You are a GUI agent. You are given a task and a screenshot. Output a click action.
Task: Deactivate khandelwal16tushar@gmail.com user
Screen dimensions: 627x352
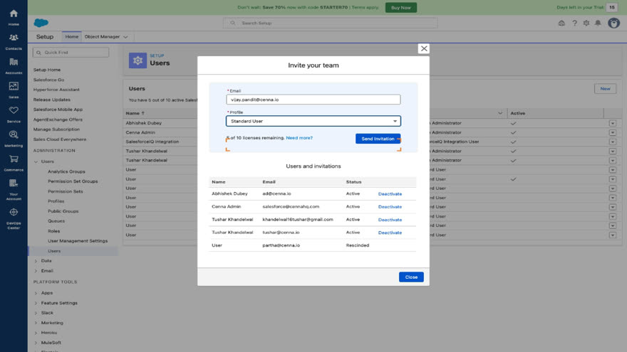click(x=390, y=220)
